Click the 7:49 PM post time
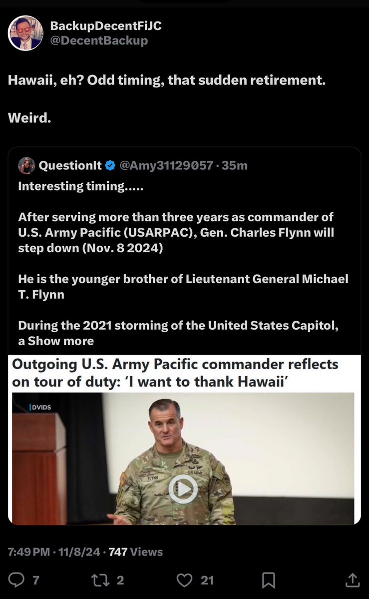 click(28, 552)
